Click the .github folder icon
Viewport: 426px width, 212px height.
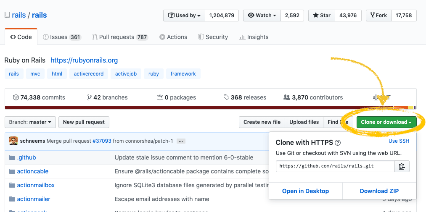(x=12, y=157)
